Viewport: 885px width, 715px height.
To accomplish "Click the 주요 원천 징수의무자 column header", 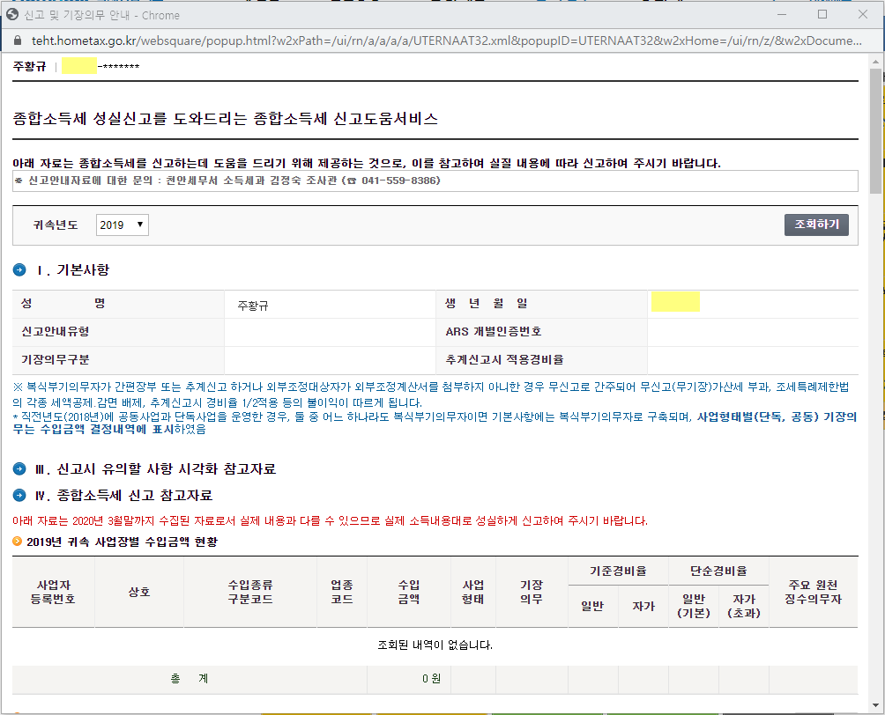I will (x=813, y=592).
